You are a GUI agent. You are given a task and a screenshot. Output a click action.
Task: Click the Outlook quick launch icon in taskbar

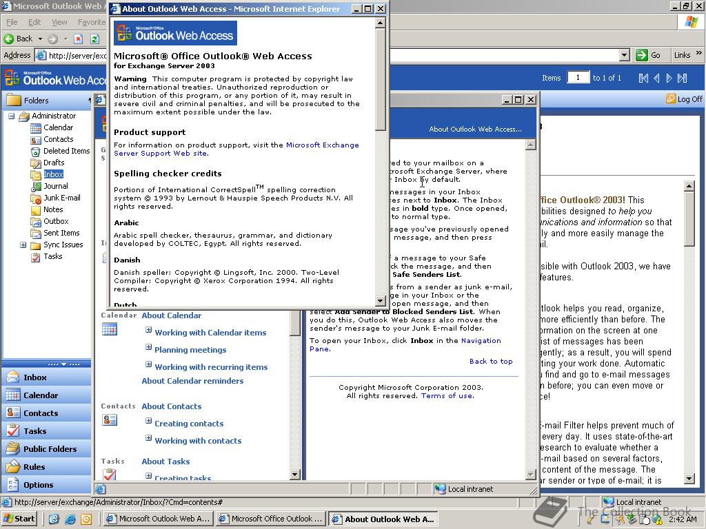[x=86, y=519]
